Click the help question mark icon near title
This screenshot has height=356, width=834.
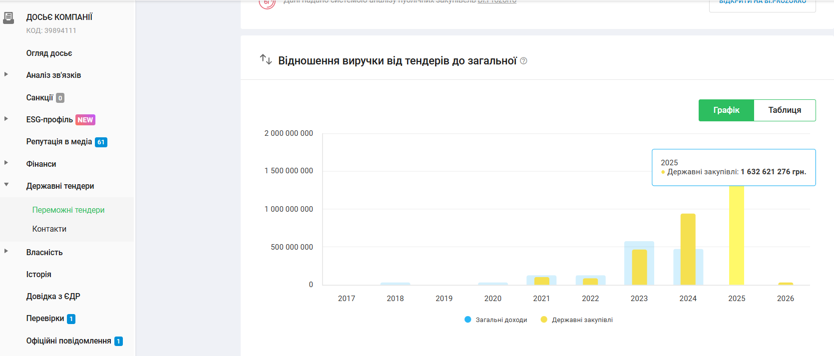pos(523,61)
